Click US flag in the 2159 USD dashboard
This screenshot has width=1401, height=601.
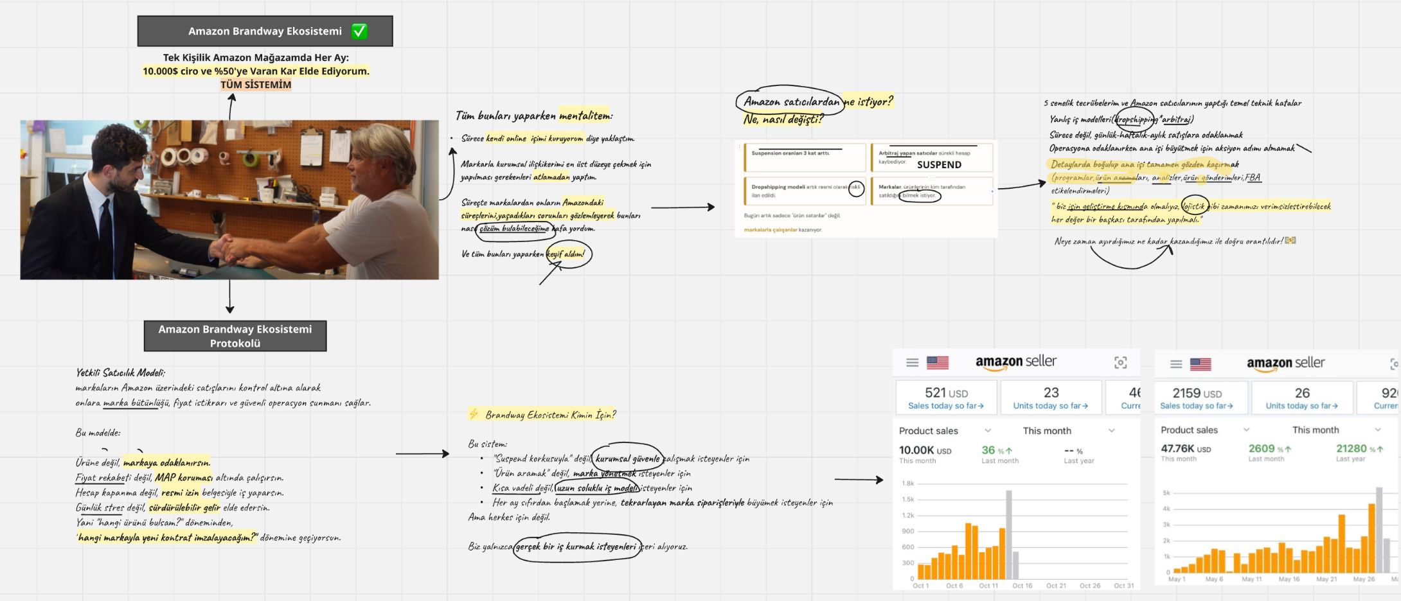pos(1200,364)
